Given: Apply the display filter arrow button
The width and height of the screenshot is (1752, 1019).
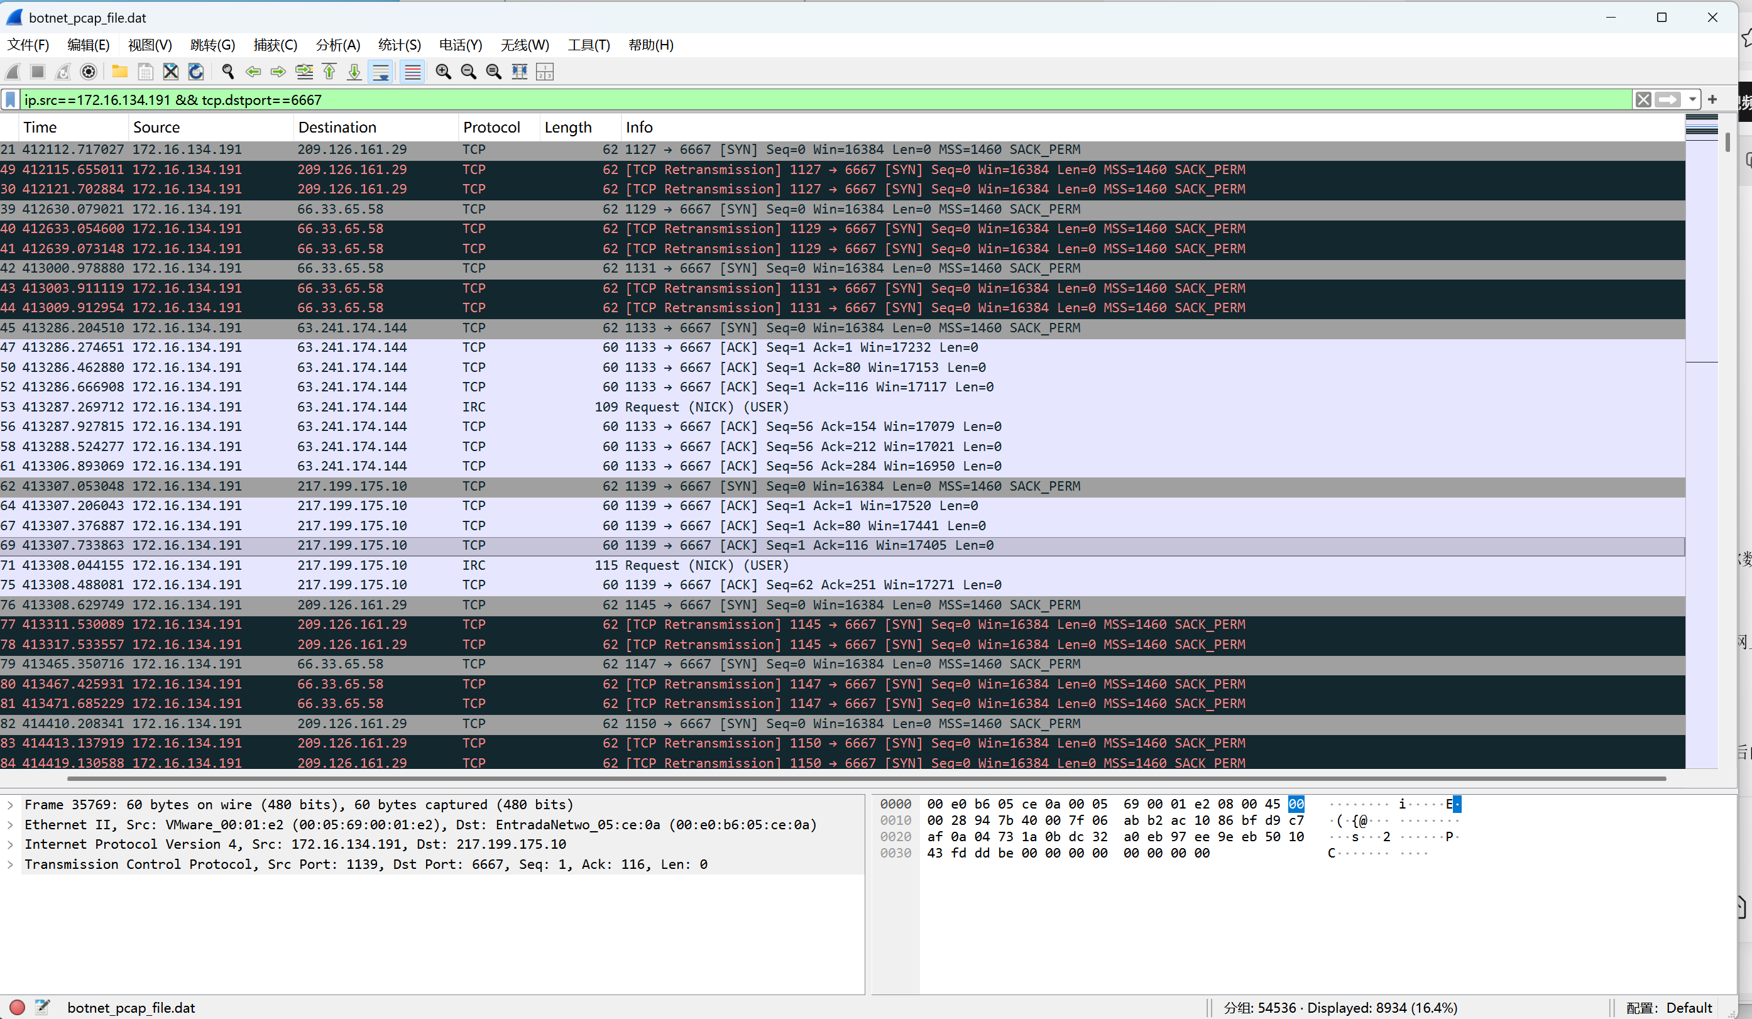Looking at the screenshot, I should coord(1668,100).
